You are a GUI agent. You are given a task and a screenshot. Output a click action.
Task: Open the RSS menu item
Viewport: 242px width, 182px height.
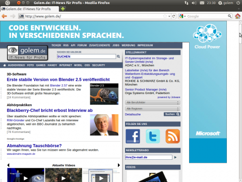click(x=66, y=45)
